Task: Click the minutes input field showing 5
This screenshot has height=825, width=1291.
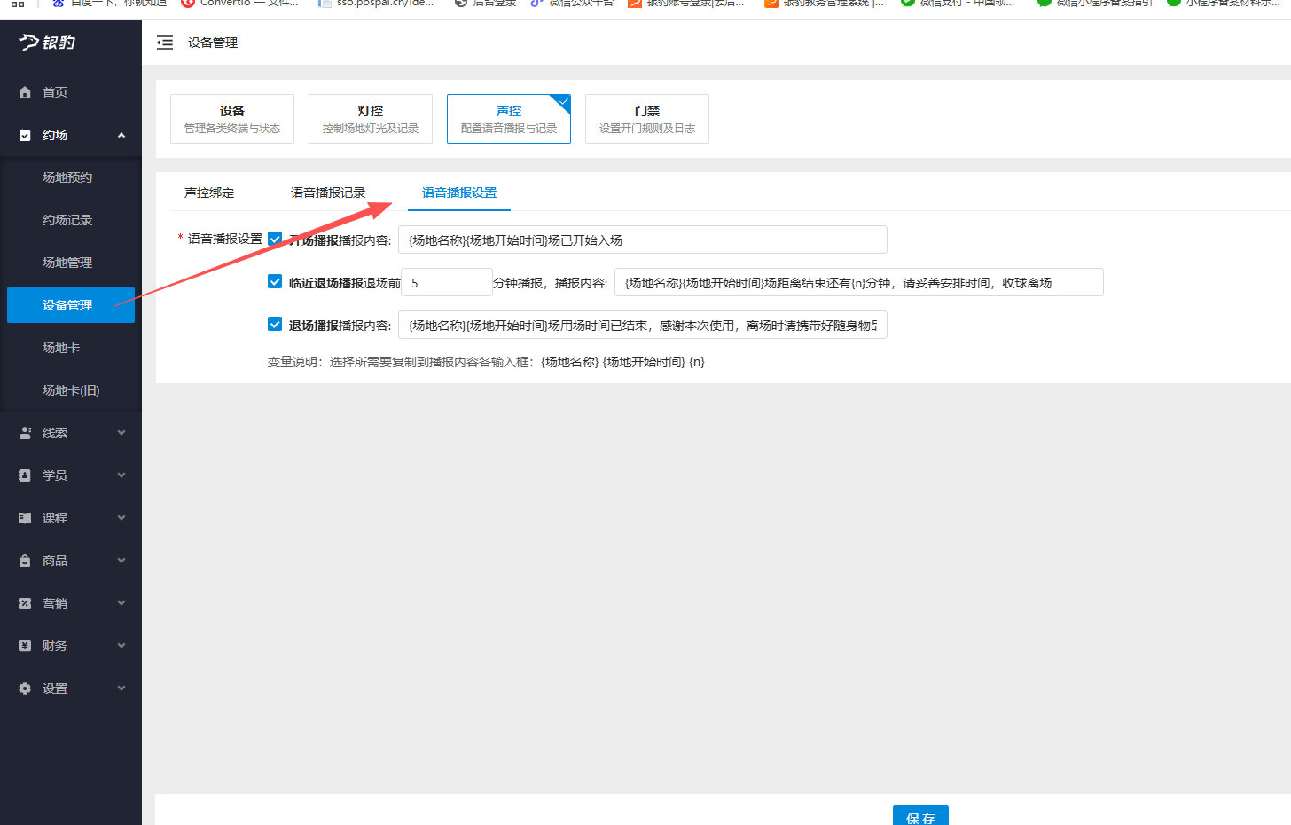Action: pyautogui.click(x=446, y=281)
